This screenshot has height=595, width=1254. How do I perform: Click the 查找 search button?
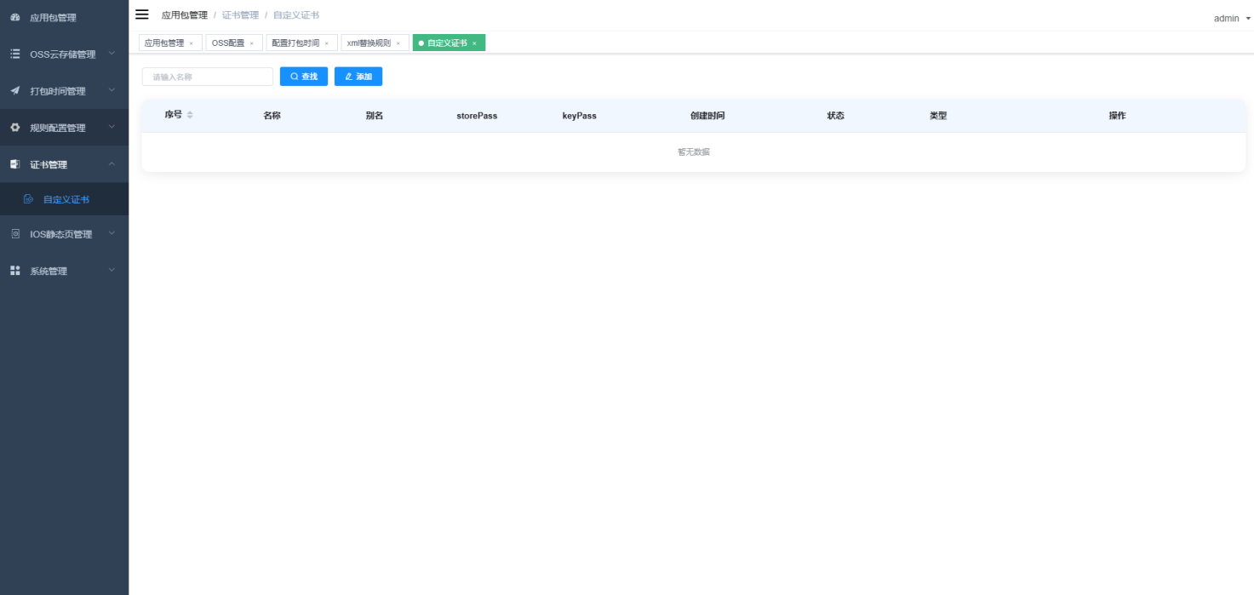(x=304, y=77)
